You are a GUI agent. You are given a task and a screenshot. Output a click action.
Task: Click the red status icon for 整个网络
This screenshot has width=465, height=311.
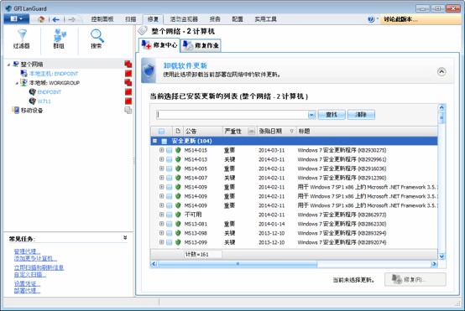[x=128, y=64]
